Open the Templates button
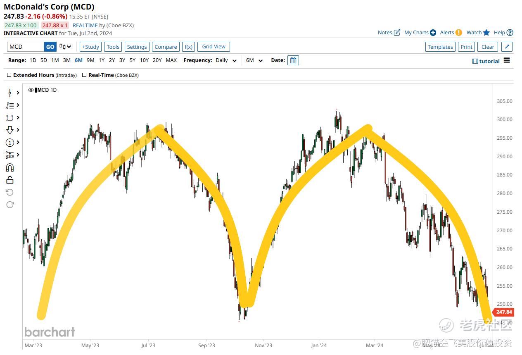This screenshot has width=522, height=355. pyautogui.click(x=440, y=47)
